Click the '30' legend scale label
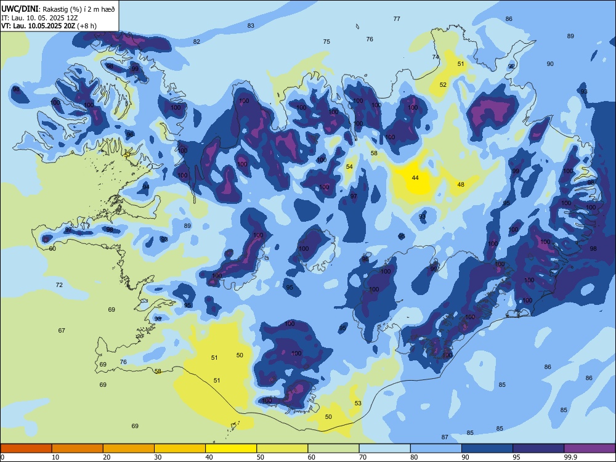Image resolution: width=616 pixels, height=462 pixels. tap(158, 457)
